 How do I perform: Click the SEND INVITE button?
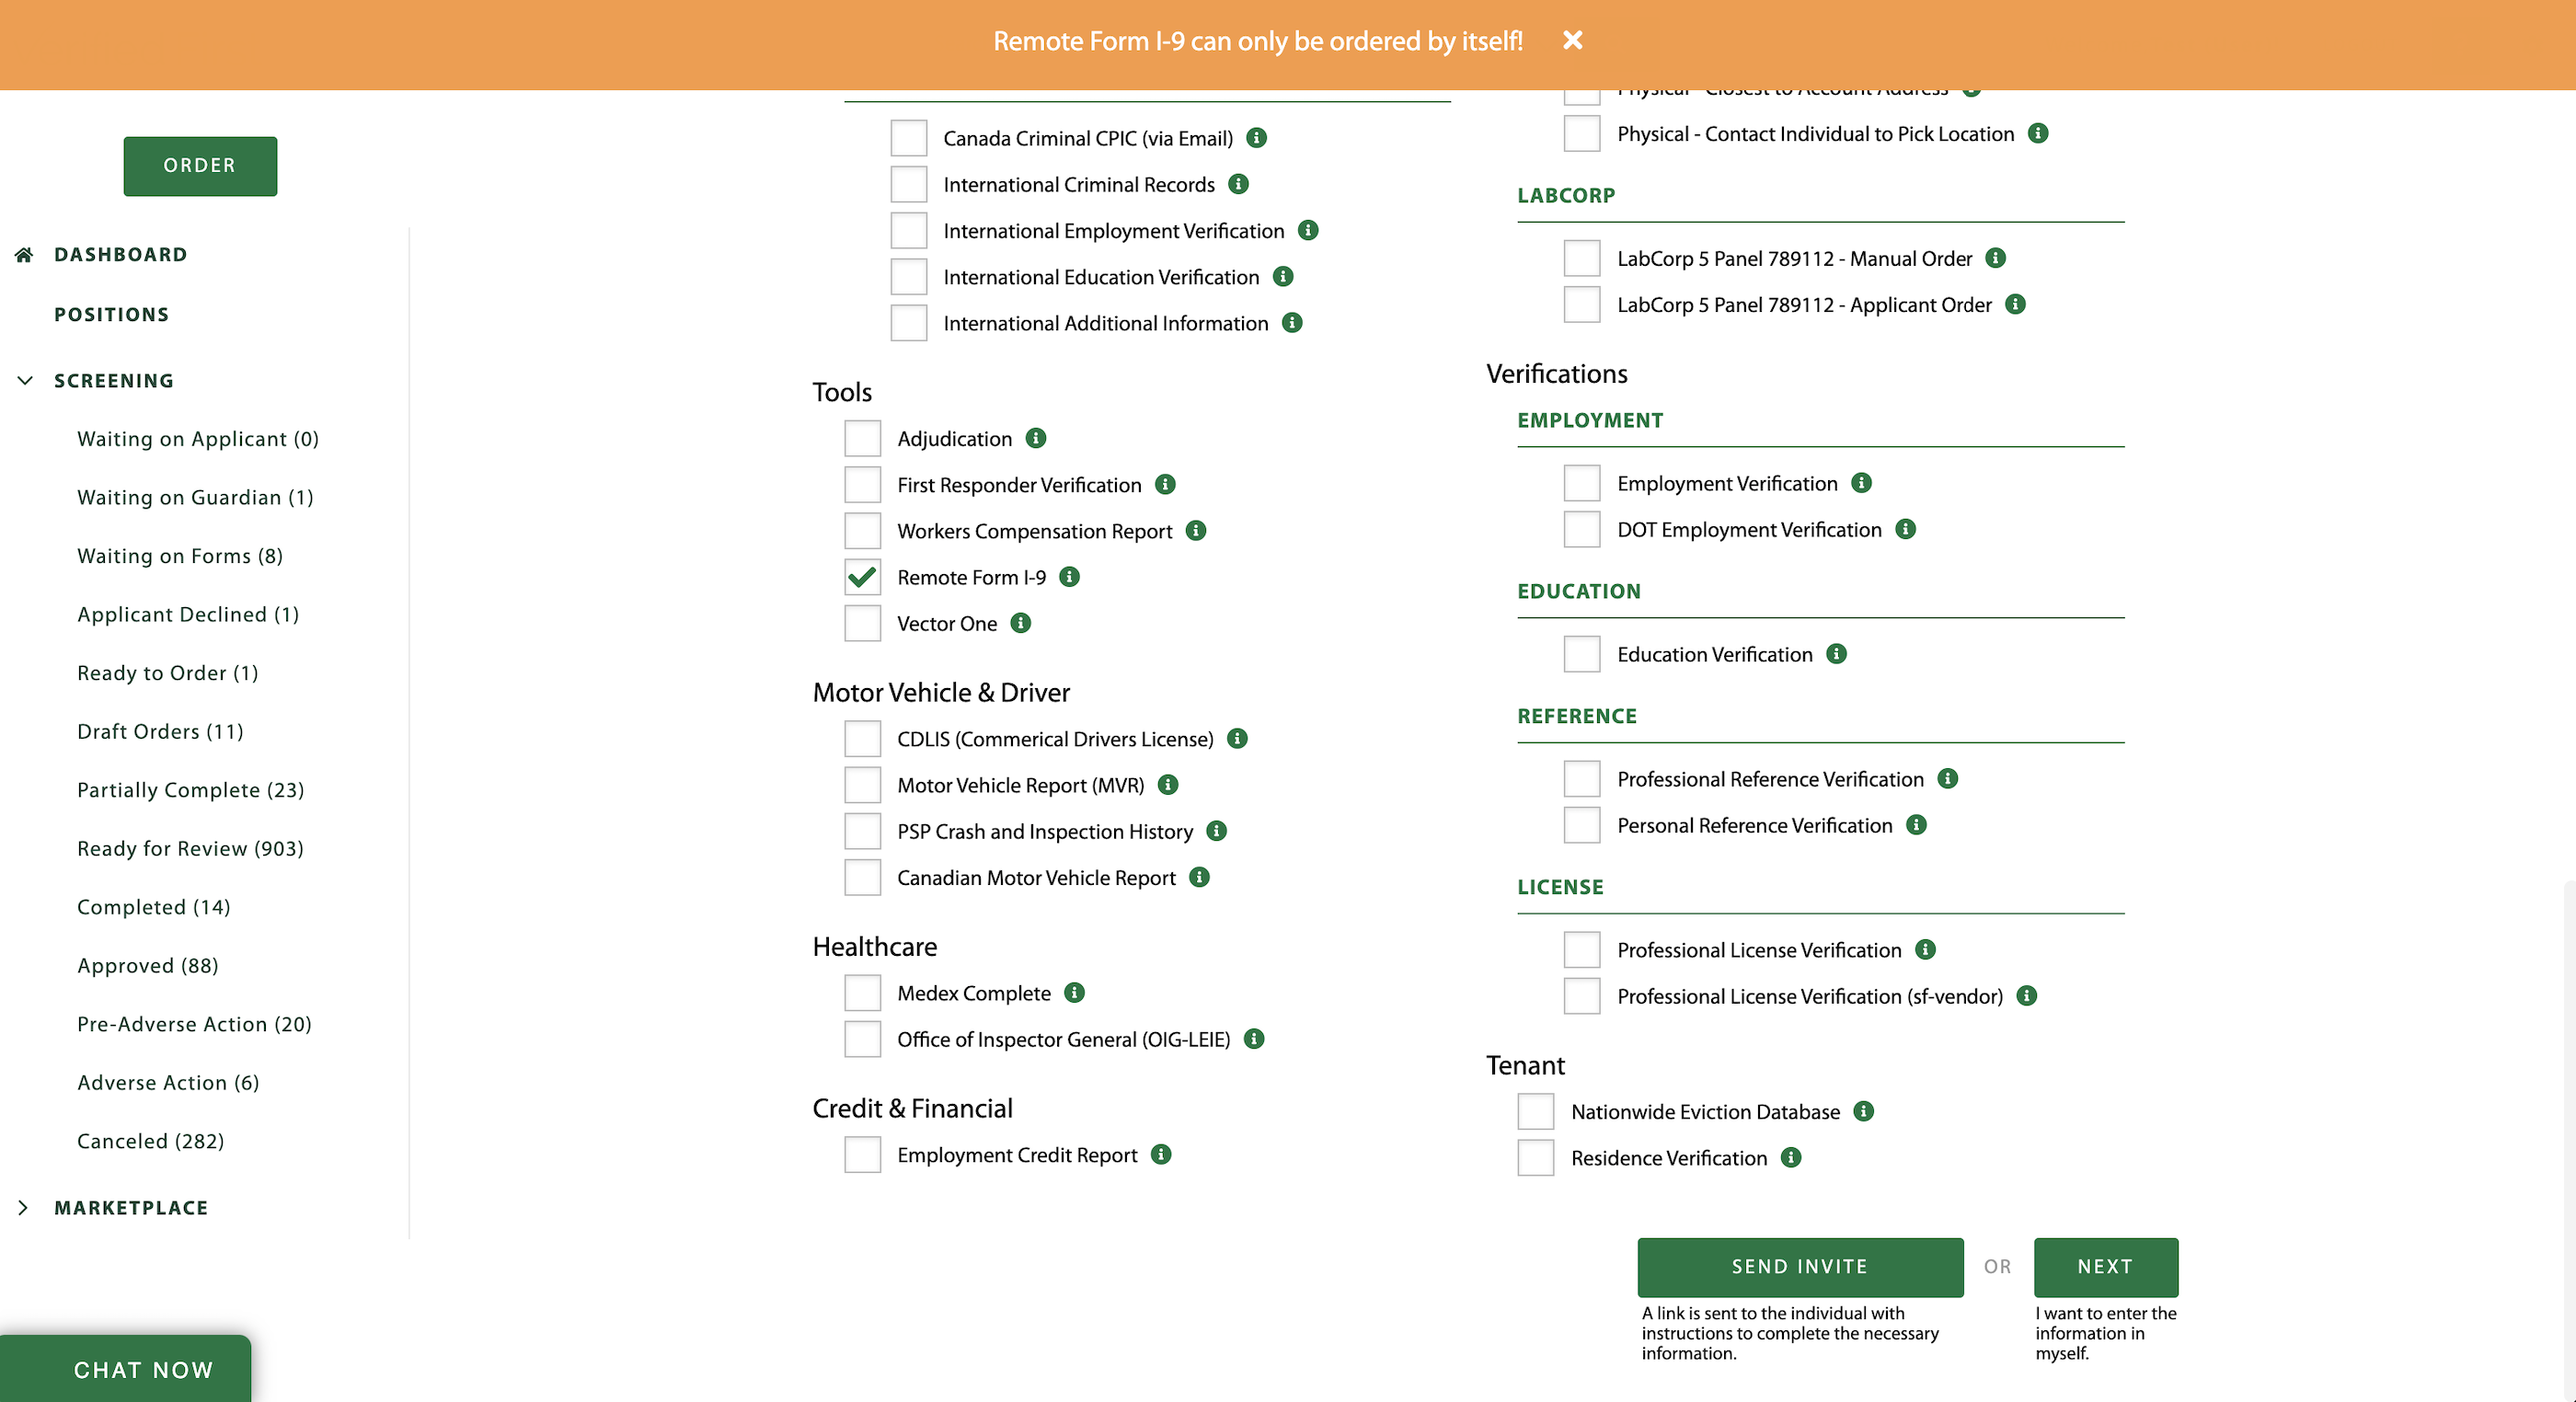click(1800, 1267)
